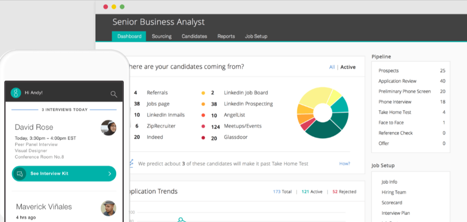The height and width of the screenshot is (222, 467).
Task: Click the arrow chevron on See Interview Kit
Action: [x=110, y=173]
